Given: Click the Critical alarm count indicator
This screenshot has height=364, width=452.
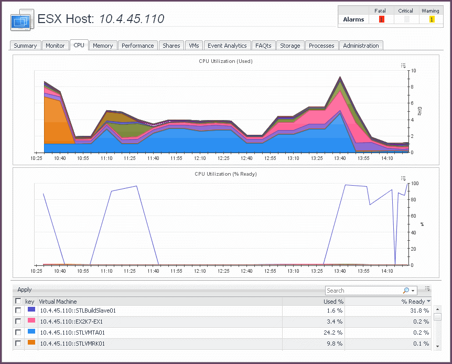Looking at the screenshot, I should click(406, 19).
